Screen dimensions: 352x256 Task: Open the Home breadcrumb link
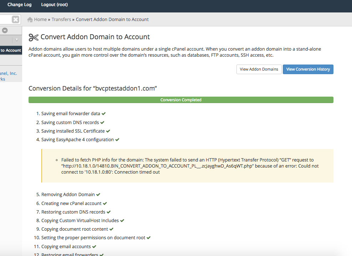pyautogui.click(x=40, y=20)
